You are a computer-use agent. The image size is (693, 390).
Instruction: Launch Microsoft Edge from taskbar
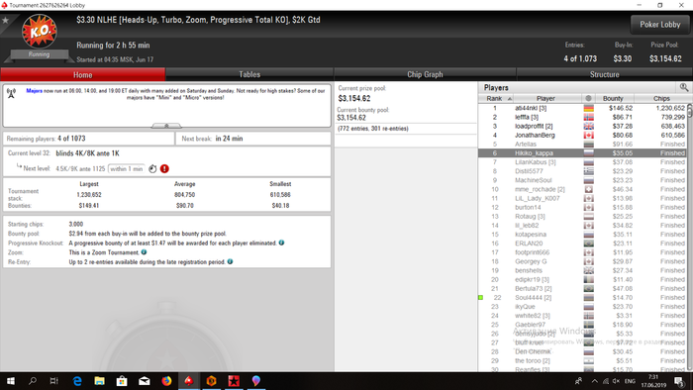pos(77,381)
